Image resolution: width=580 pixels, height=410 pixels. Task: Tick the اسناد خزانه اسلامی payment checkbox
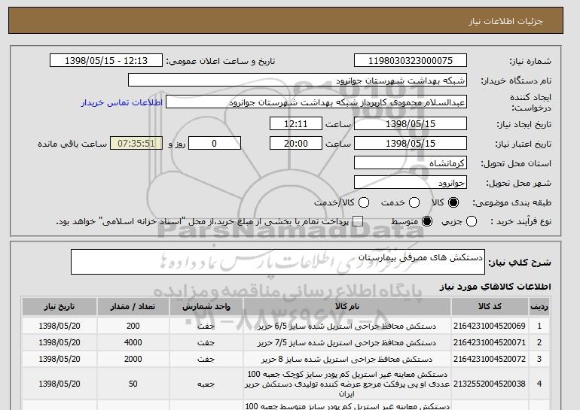coord(358,222)
